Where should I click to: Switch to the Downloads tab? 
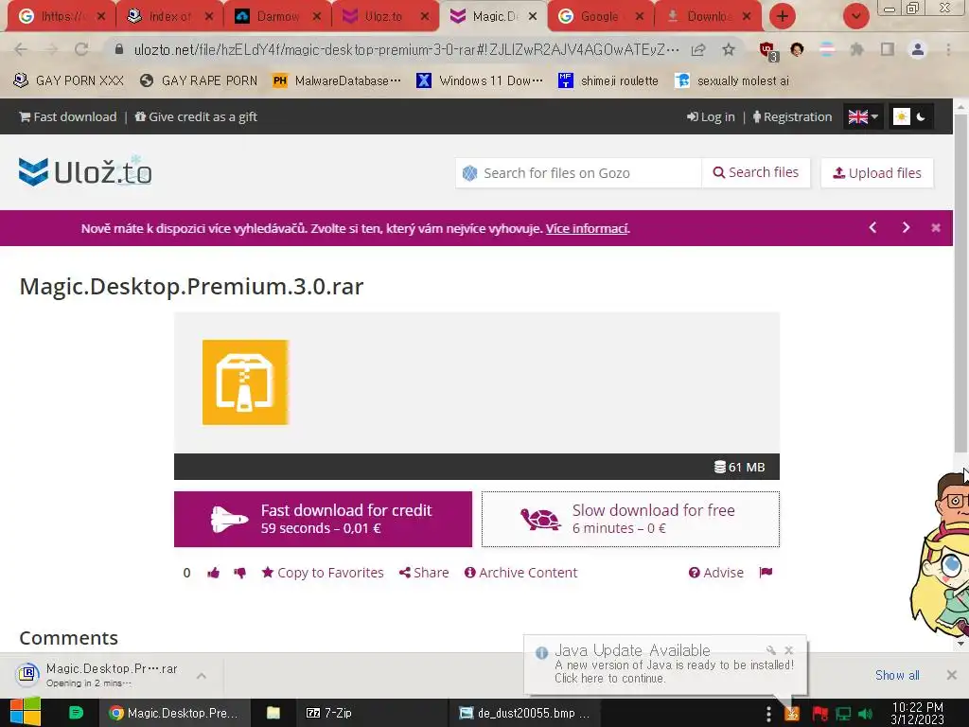tap(708, 17)
